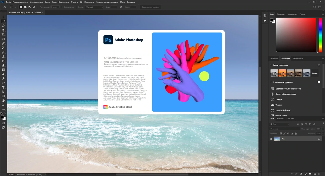325x176 pixels.
Task: Hide the Фон layer eye icon
Action: pyautogui.click(x=271, y=139)
